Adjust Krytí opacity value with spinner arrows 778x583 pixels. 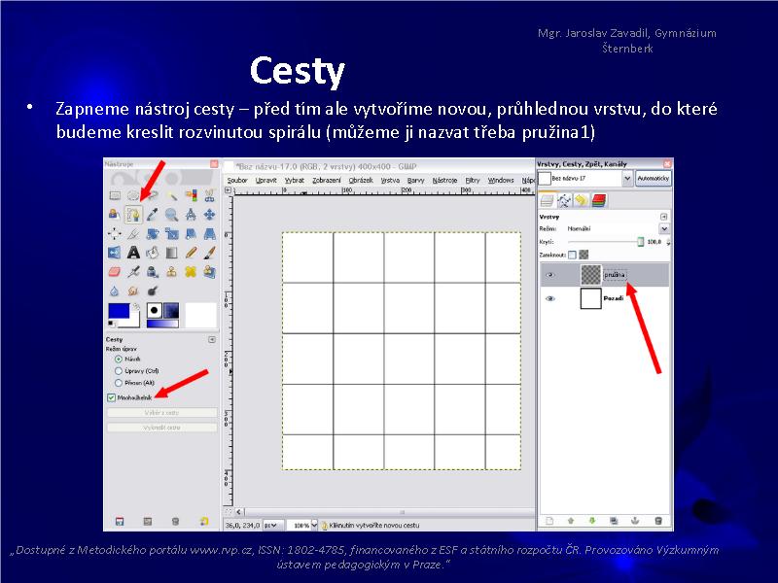tap(668, 242)
